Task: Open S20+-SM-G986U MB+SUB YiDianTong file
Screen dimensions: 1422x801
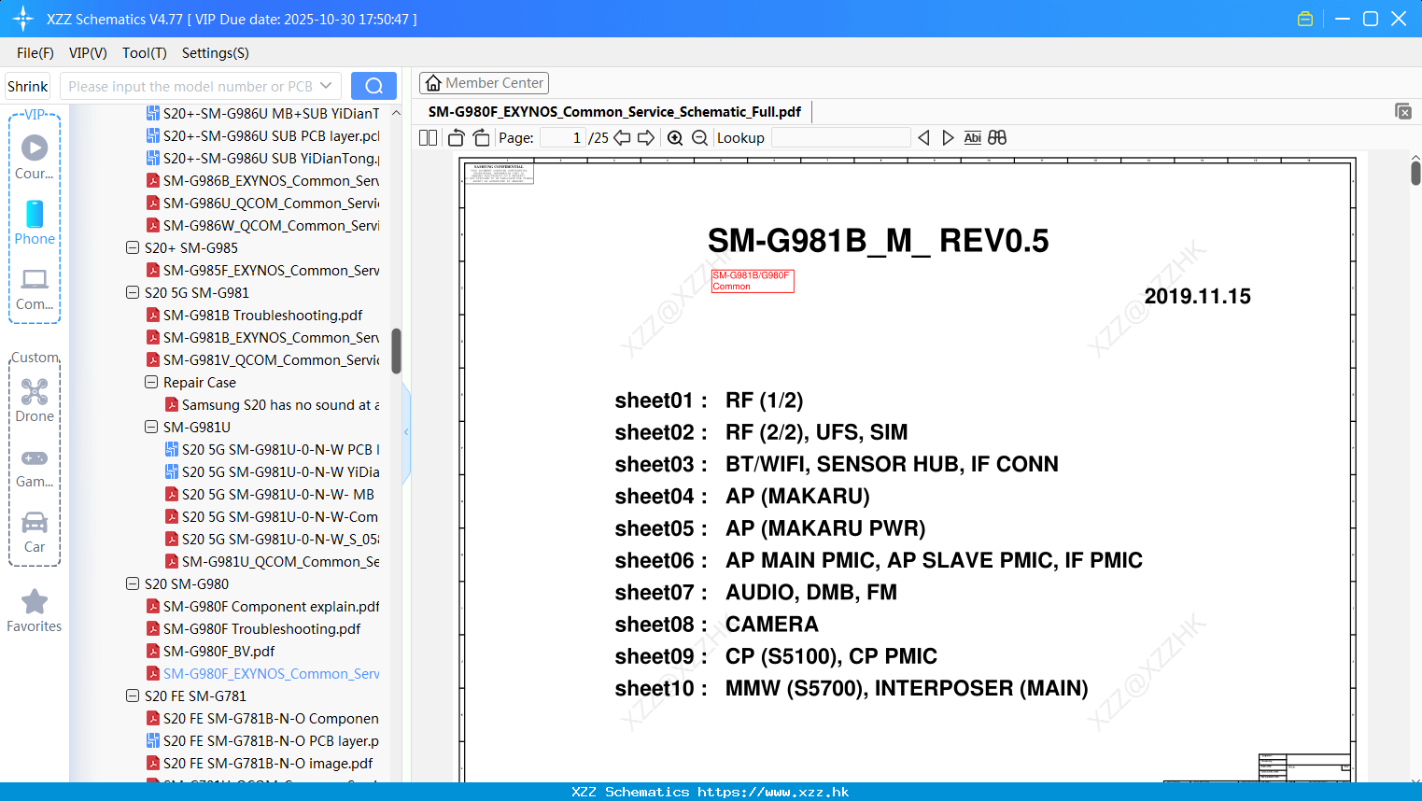Action: coord(271,114)
